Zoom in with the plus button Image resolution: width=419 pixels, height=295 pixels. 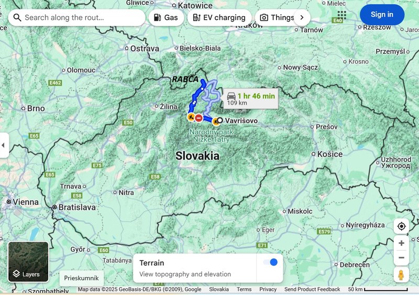point(401,243)
